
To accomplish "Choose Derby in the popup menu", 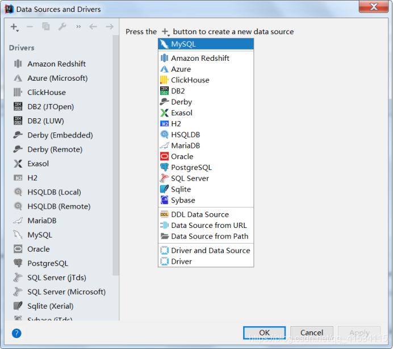I will coord(206,102).
